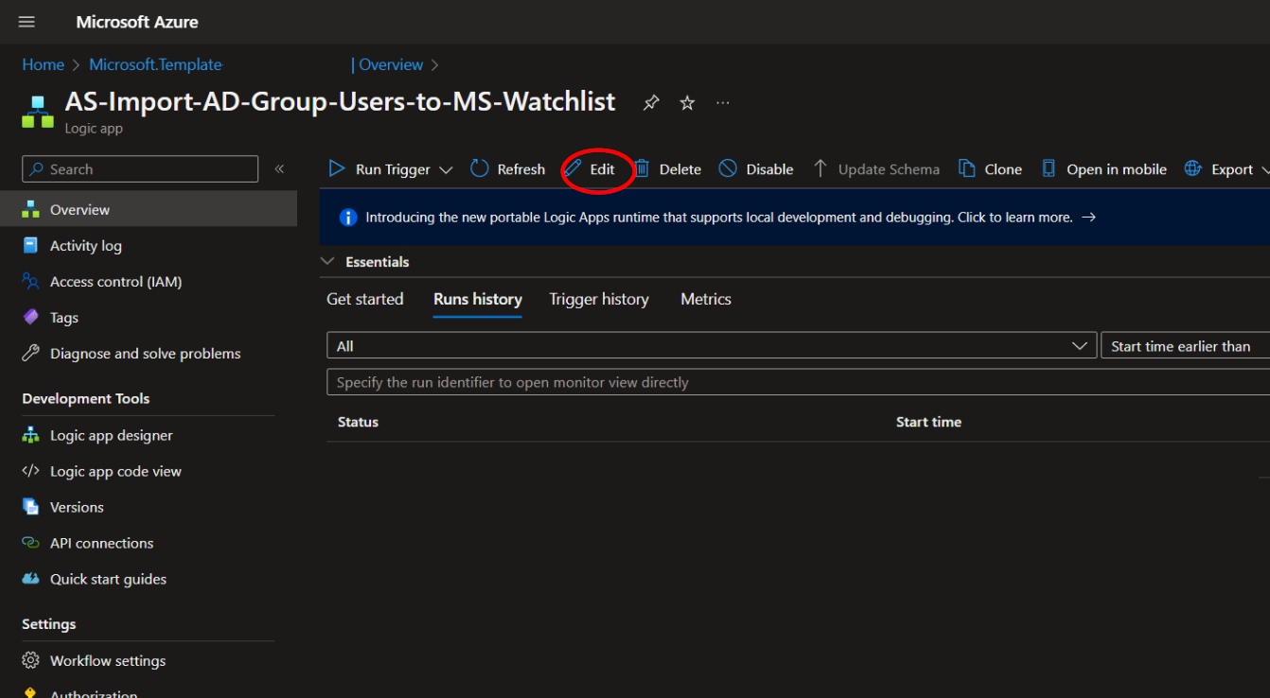This screenshot has width=1270, height=698.
Task: Click the Overview sidebar icon
Action: [31, 210]
